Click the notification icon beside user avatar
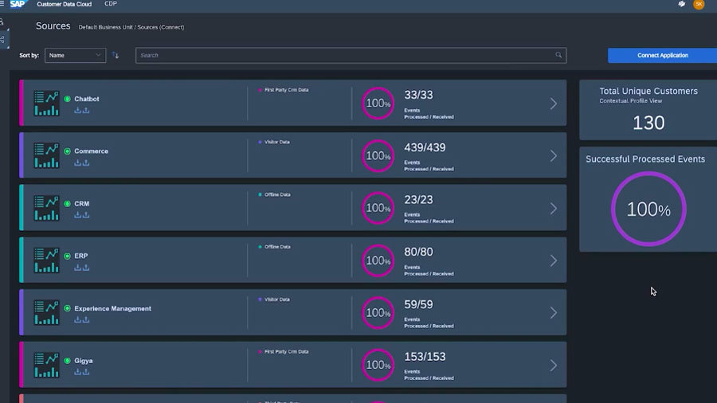Screen dimensions: 717x403 (682, 4)
